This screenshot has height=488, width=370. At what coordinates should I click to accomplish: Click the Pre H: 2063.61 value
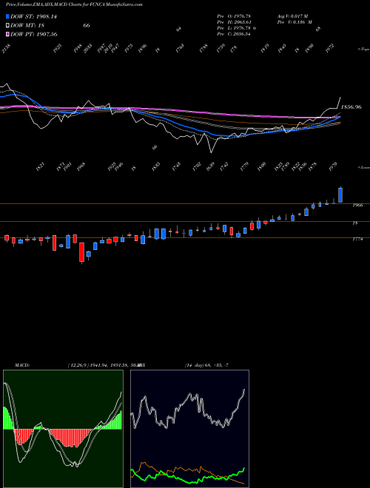point(234,22)
